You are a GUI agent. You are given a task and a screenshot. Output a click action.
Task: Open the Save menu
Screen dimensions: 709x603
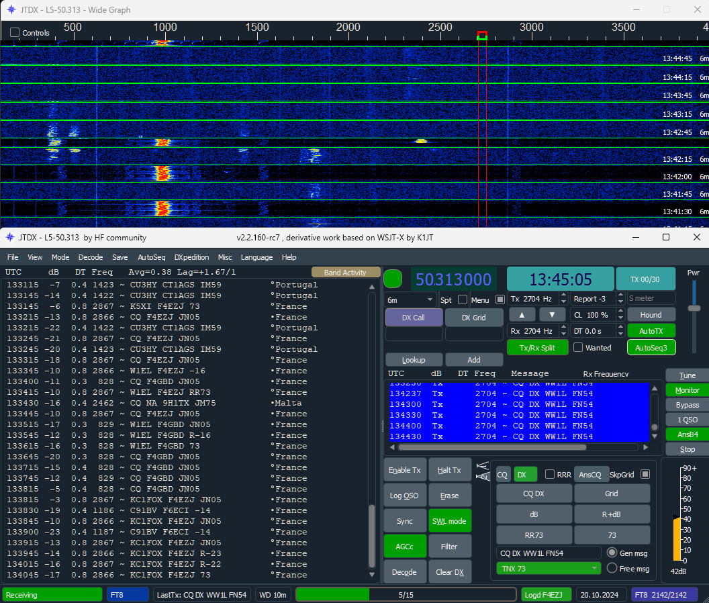[120, 257]
